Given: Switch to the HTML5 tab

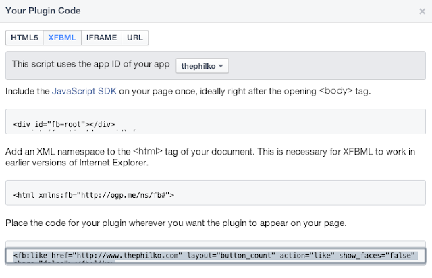Looking at the screenshot, I should click(24, 38).
